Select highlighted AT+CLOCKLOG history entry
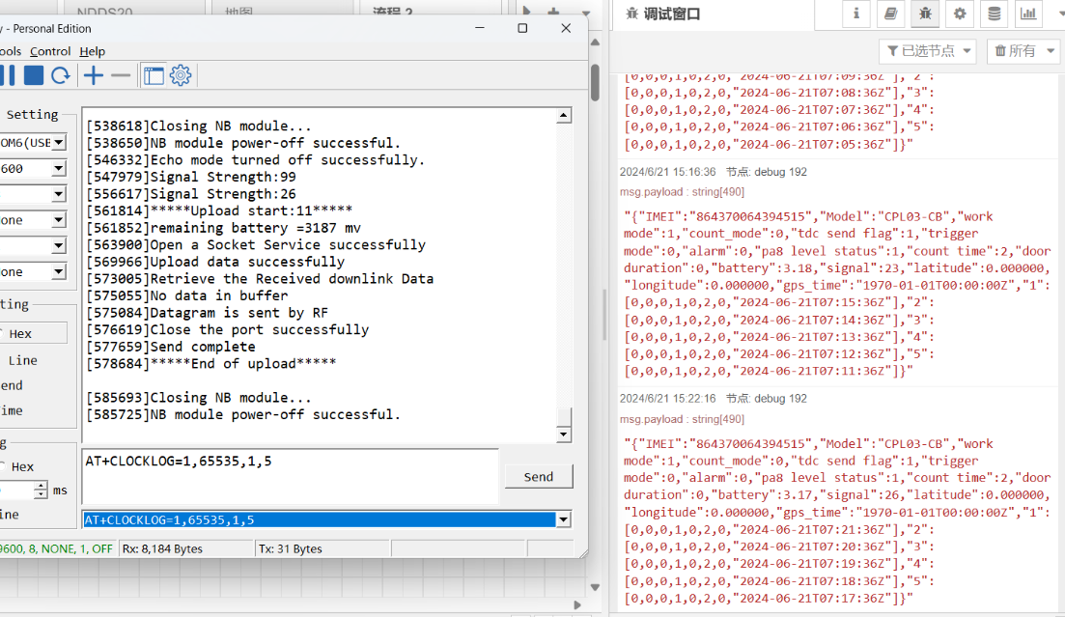 click(320, 519)
